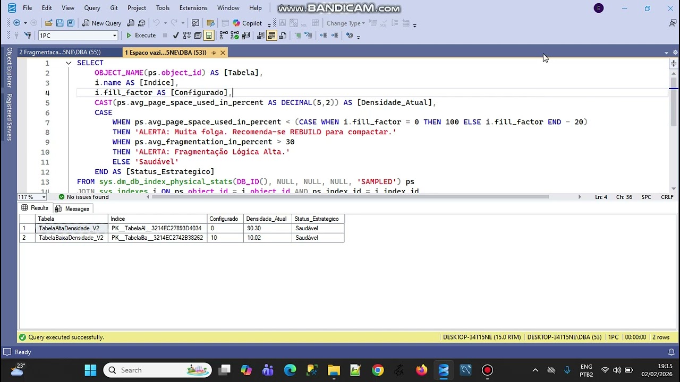The image size is (680, 382).
Task: Open the Extensions menu
Action: [193, 8]
